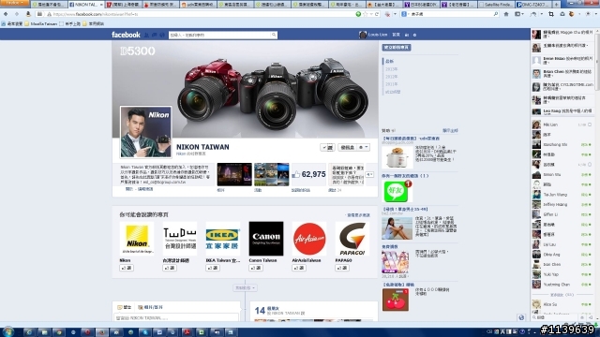Click the message button on Nikon Taiwan page
The width and height of the screenshot is (600, 337).
(x=347, y=148)
